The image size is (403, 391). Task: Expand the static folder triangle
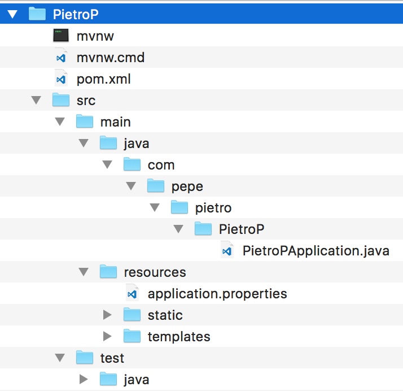(x=108, y=315)
